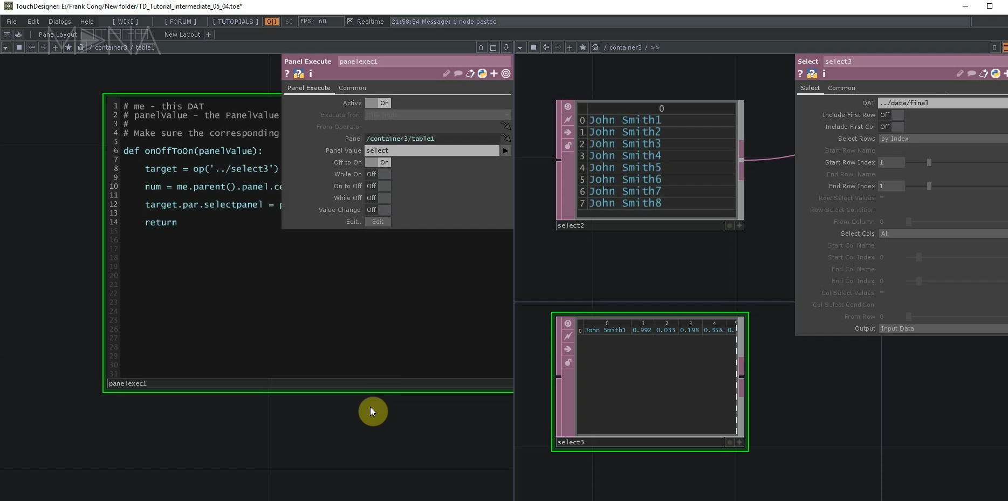Click pencil edit icon in Panel Execute header
The height and width of the screenshot is (501, 1008).
[446, 74]
